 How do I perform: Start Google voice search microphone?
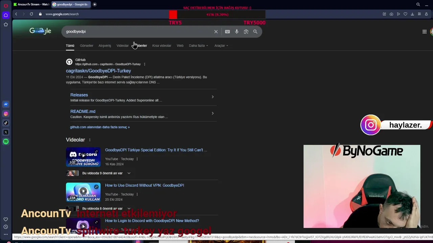(237, 32)
